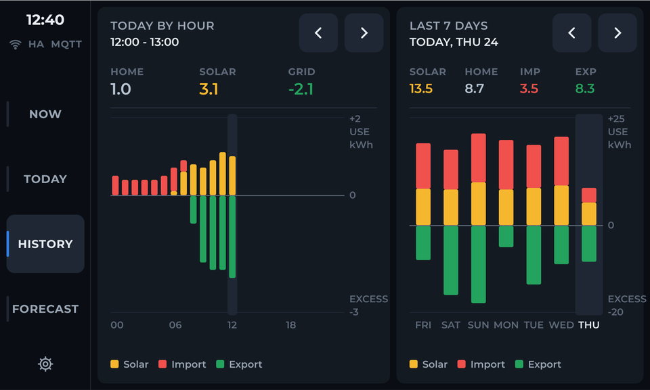Select the SAT bar in the 7-day chart

point(451,222)
